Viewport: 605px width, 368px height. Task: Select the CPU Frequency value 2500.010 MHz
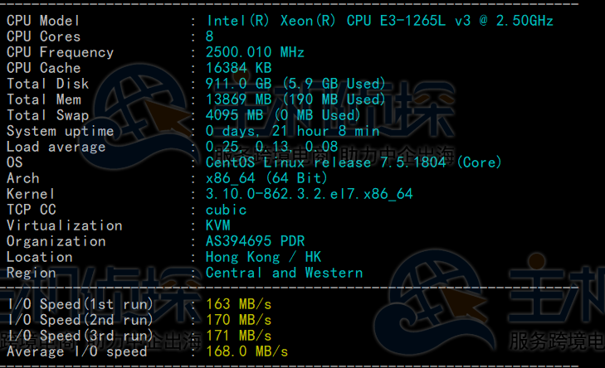[x=255, y=52]
